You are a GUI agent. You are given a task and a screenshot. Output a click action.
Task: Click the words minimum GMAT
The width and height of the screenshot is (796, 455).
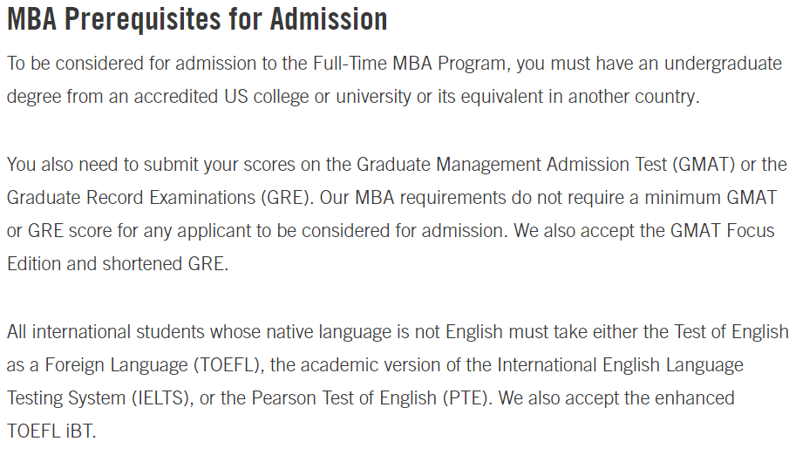pyautogui.click(x=711, y=198)
